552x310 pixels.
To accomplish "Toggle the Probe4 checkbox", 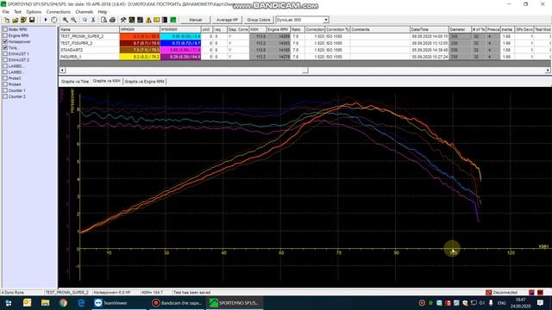I will [5, 84].
